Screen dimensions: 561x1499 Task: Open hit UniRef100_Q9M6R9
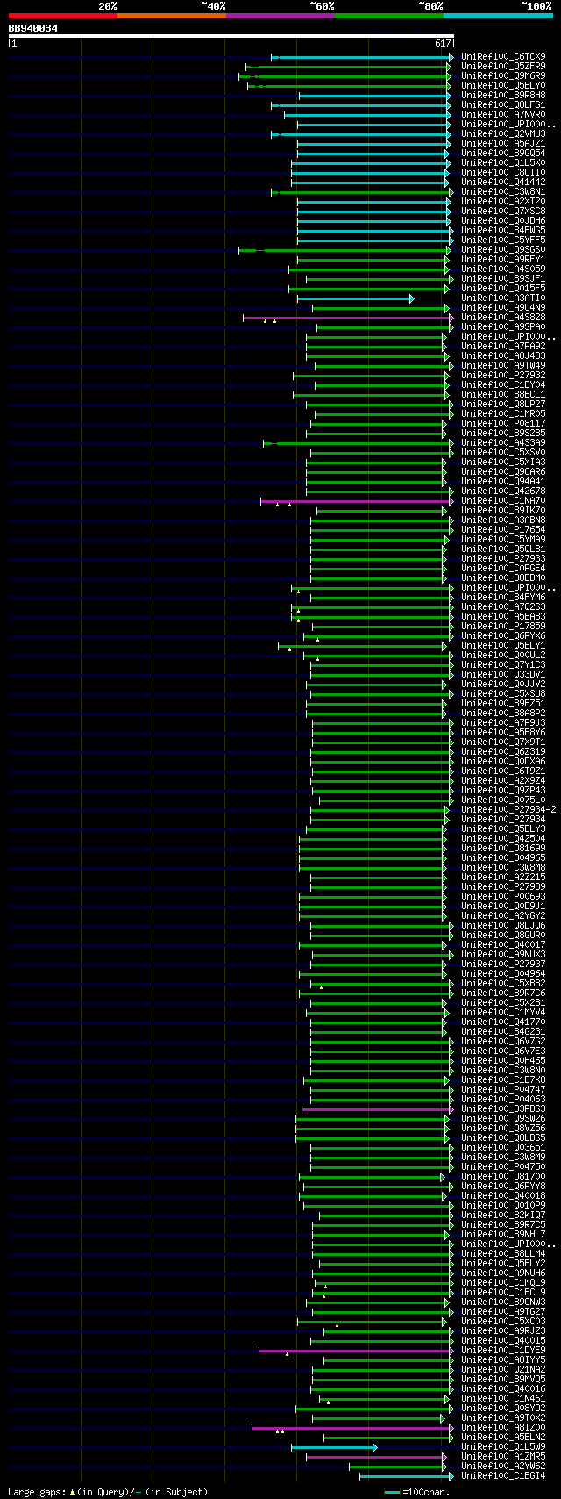tap(503, 76)
